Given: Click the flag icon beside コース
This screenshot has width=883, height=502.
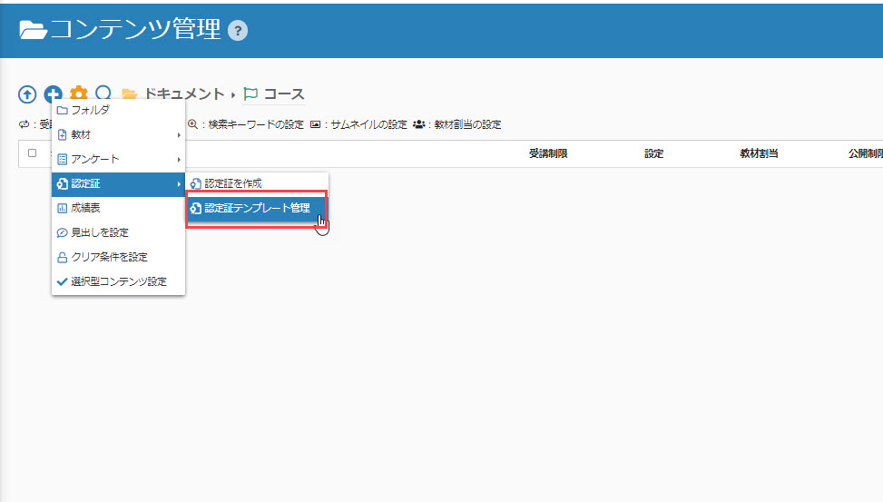Looking at the screenshot, I should tap(251, 94).
